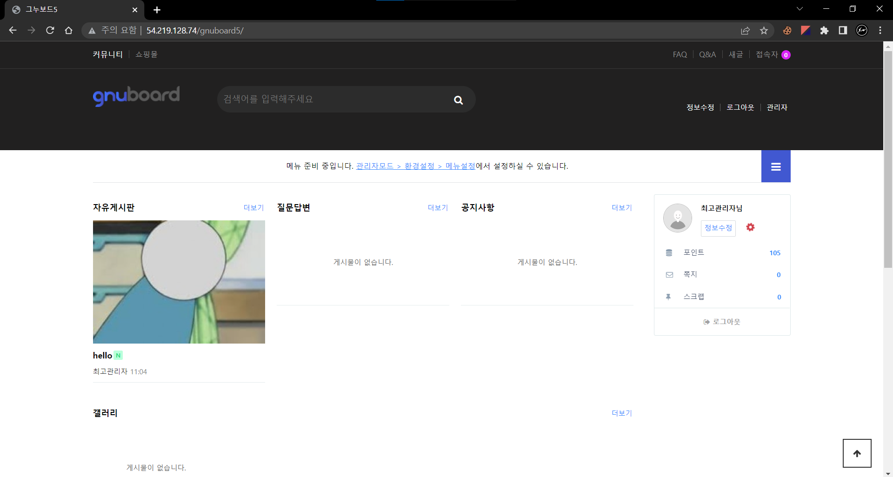The height and width of the screenshot is (477, 893).
Task: Click the 갤러리 section title
Action: click(x=105, y=413)
